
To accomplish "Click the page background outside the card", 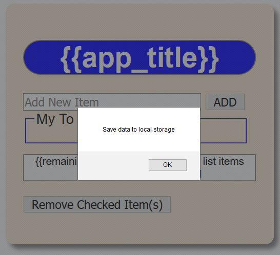I will pos(277,125).
